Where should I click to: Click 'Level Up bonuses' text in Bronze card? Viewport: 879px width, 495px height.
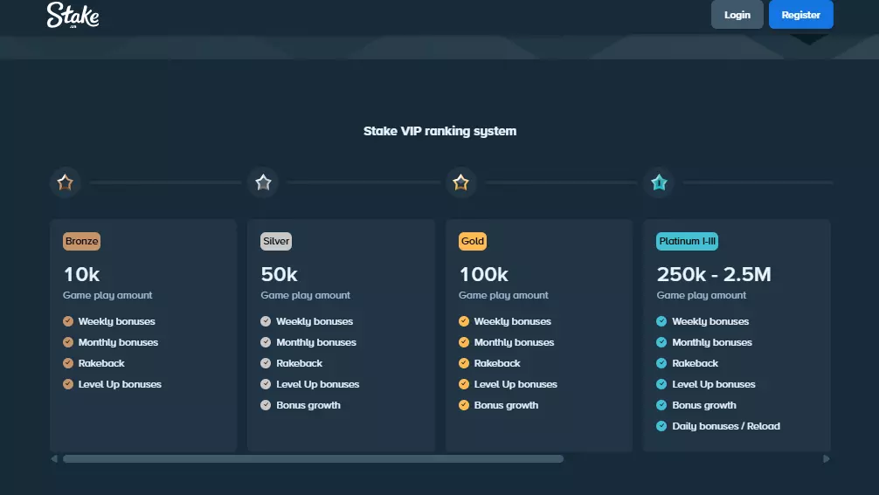pos(120,384)
